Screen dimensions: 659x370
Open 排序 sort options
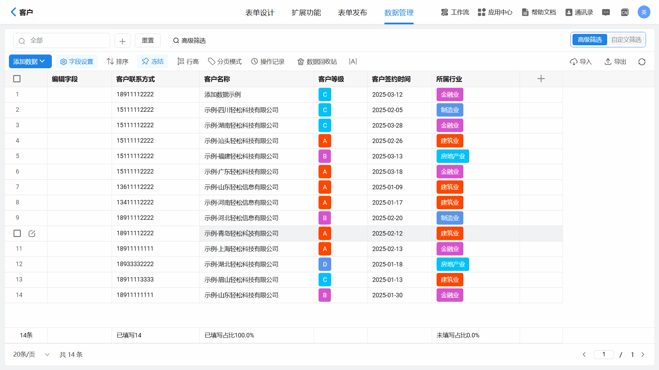[x=117, y=61]
